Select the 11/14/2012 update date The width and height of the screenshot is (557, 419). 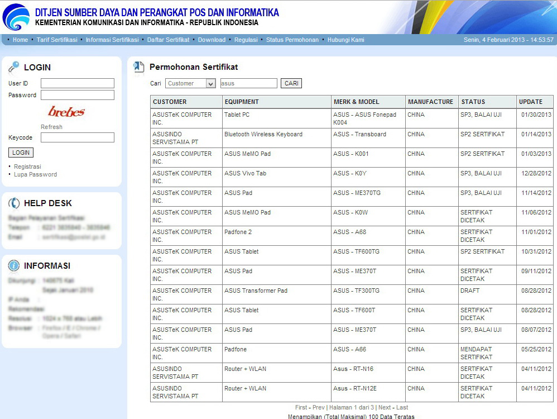tap(535, 197)
